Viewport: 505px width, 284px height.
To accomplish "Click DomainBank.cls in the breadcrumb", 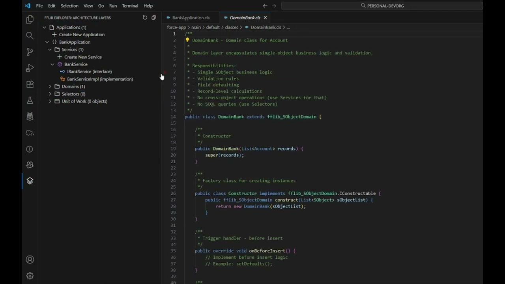I will 266,27.
